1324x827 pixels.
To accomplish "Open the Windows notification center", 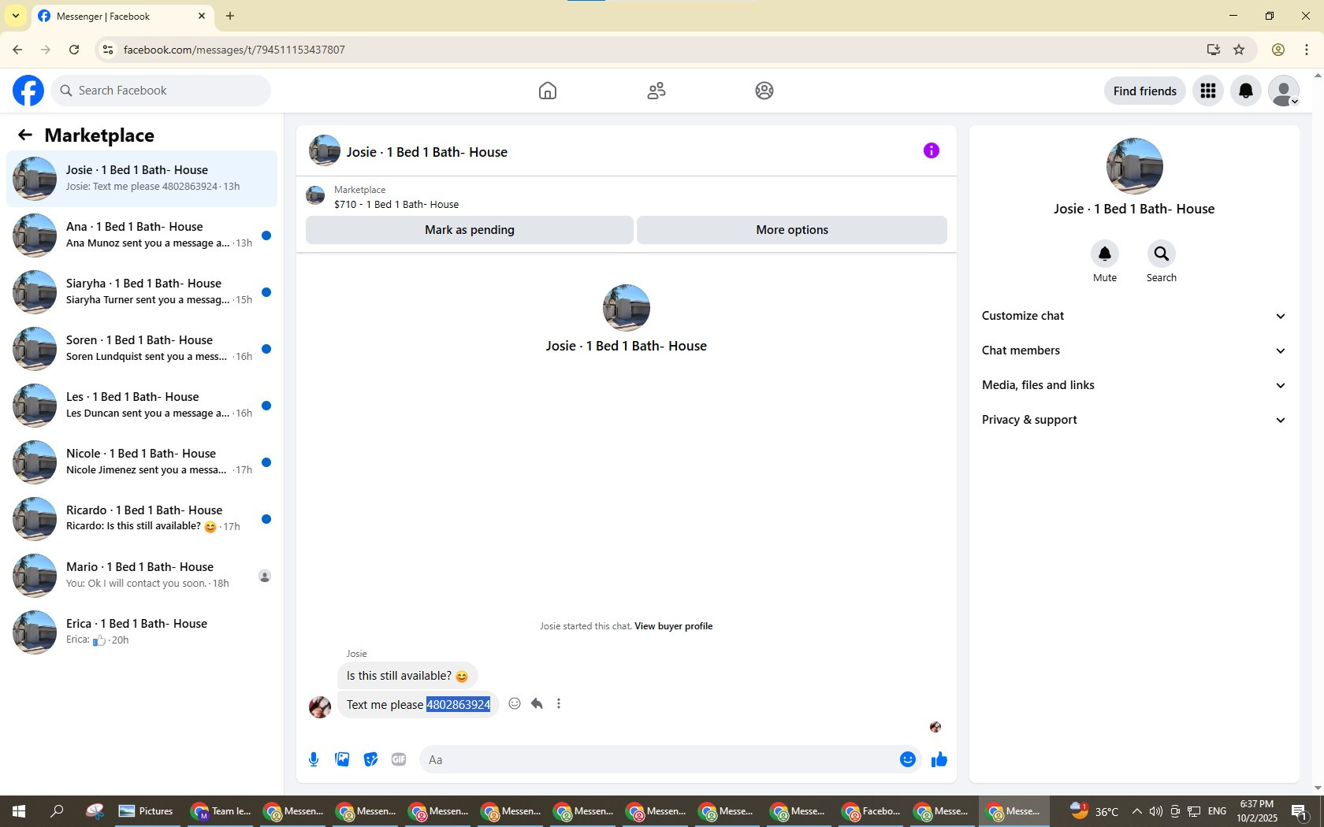I will pyautogui.click(x=1300, y=811).
